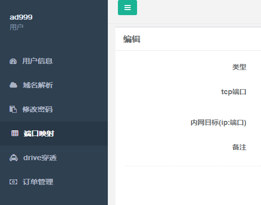The width and height of the screenshot is (261, 205).
Task: Click the 编辑 panel heading
Action: pyautogui.click(x=132, y=39)
